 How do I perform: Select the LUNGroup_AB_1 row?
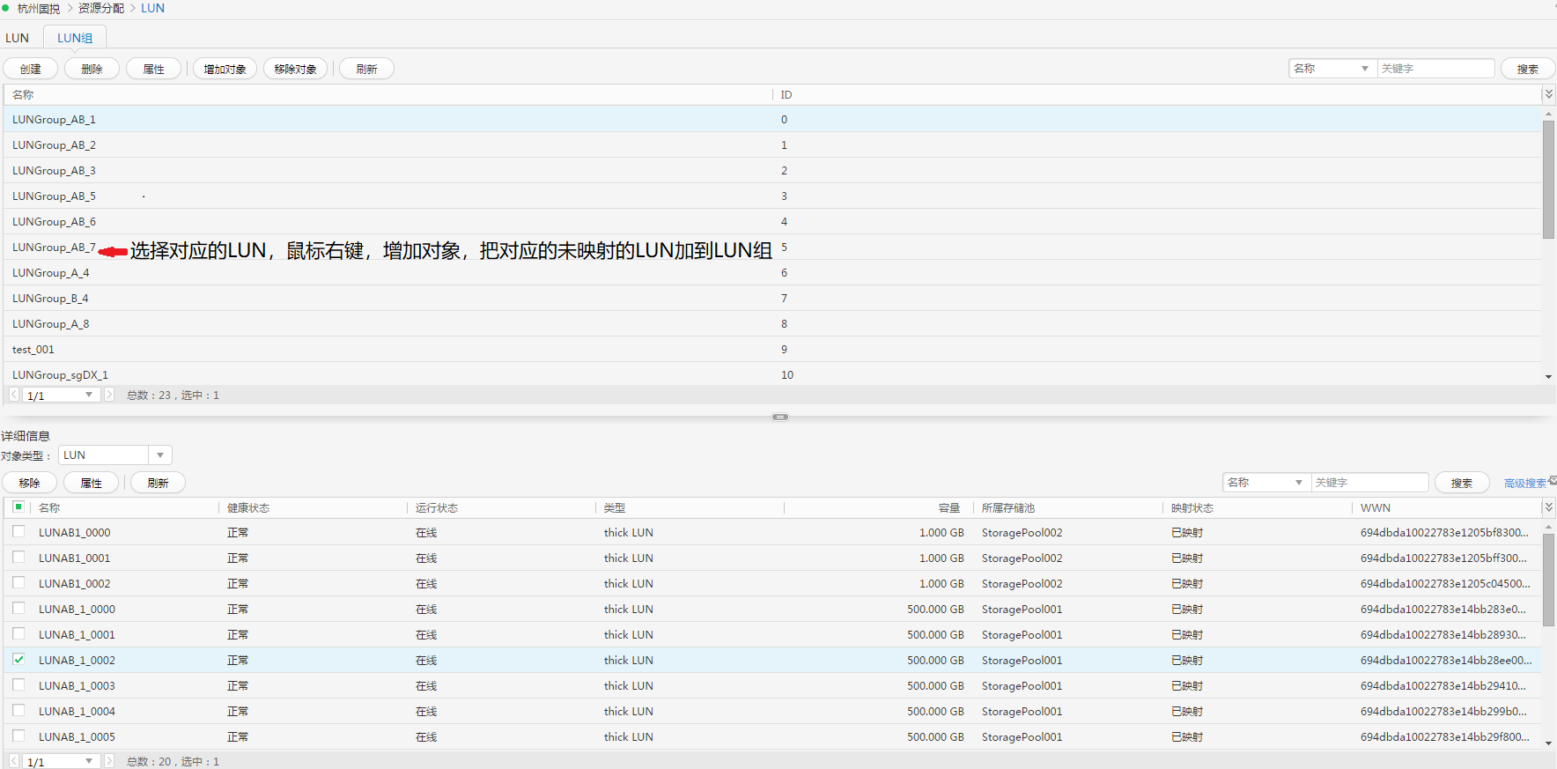click(x=771, y=119)
